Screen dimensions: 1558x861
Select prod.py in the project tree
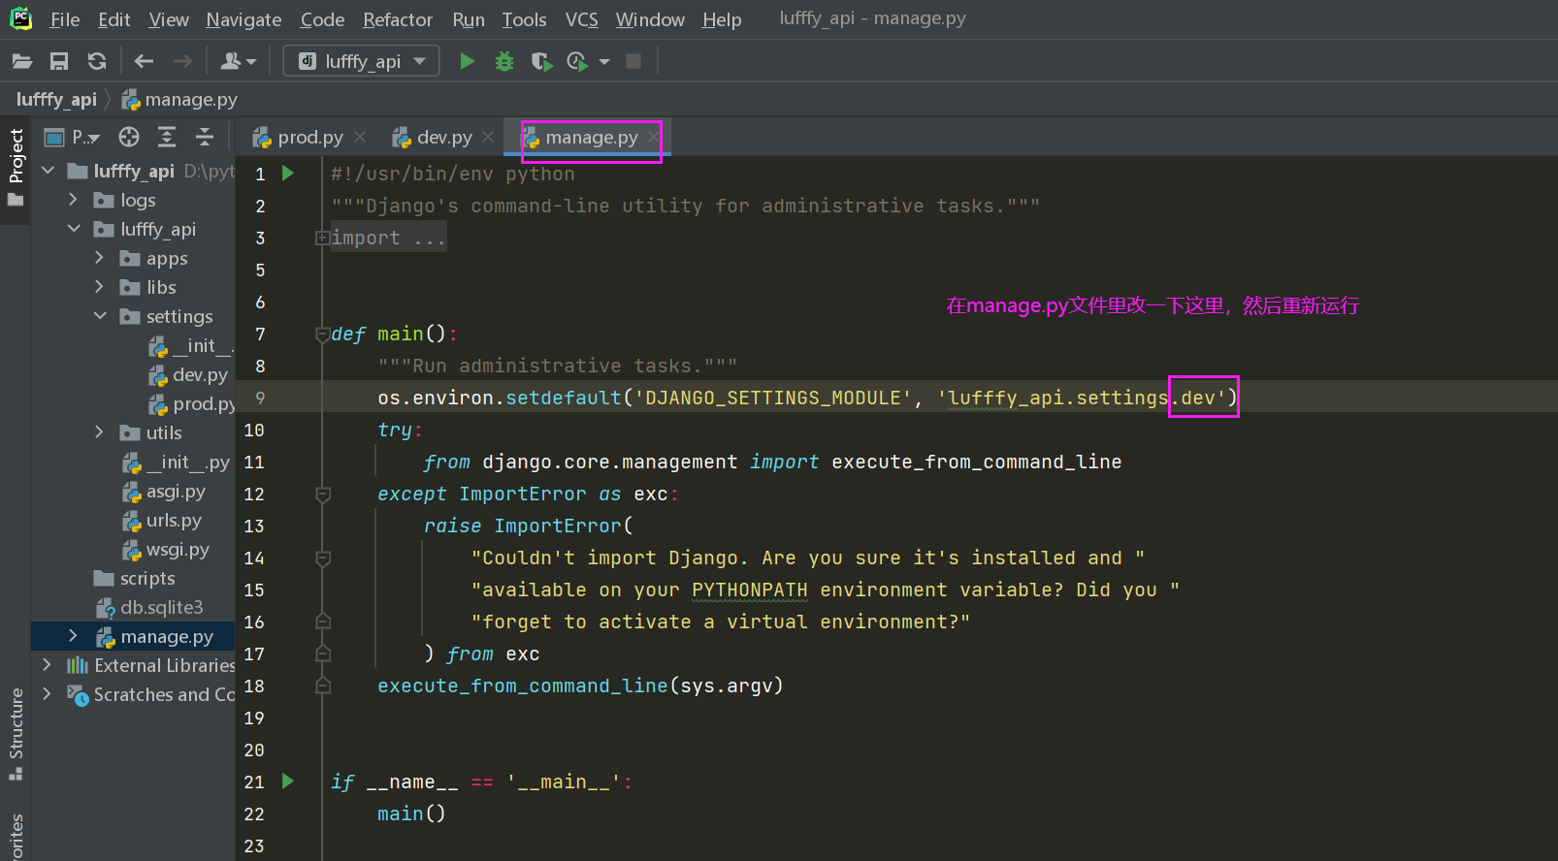pos(192,403)
